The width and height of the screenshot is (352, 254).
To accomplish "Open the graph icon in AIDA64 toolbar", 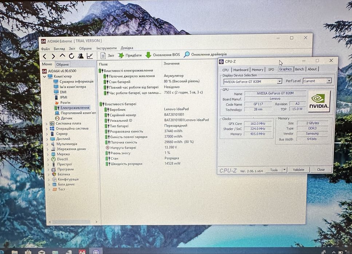I will 90,56.
